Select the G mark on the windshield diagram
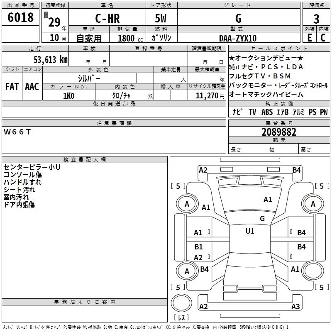Viewport: 332px width, 332px height. pyautogui.click(x=262, y=219)
